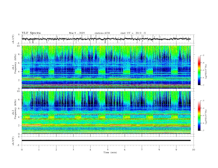Click the ch.2 spectrogram color bar
Image resolution: width=218 pixels, height=168 pixels.
pyautogui.click(x=199, y=116)
